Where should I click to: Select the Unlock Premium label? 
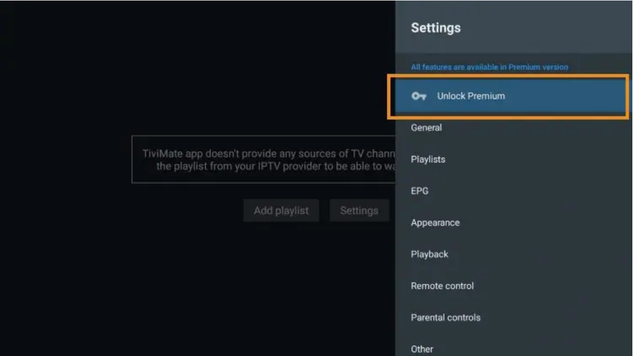click(470, 96)
